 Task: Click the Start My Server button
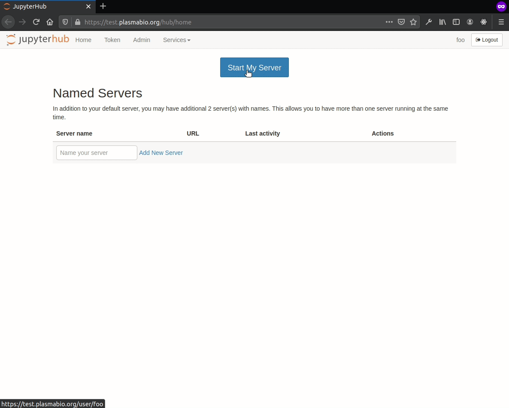click(254, 67)
